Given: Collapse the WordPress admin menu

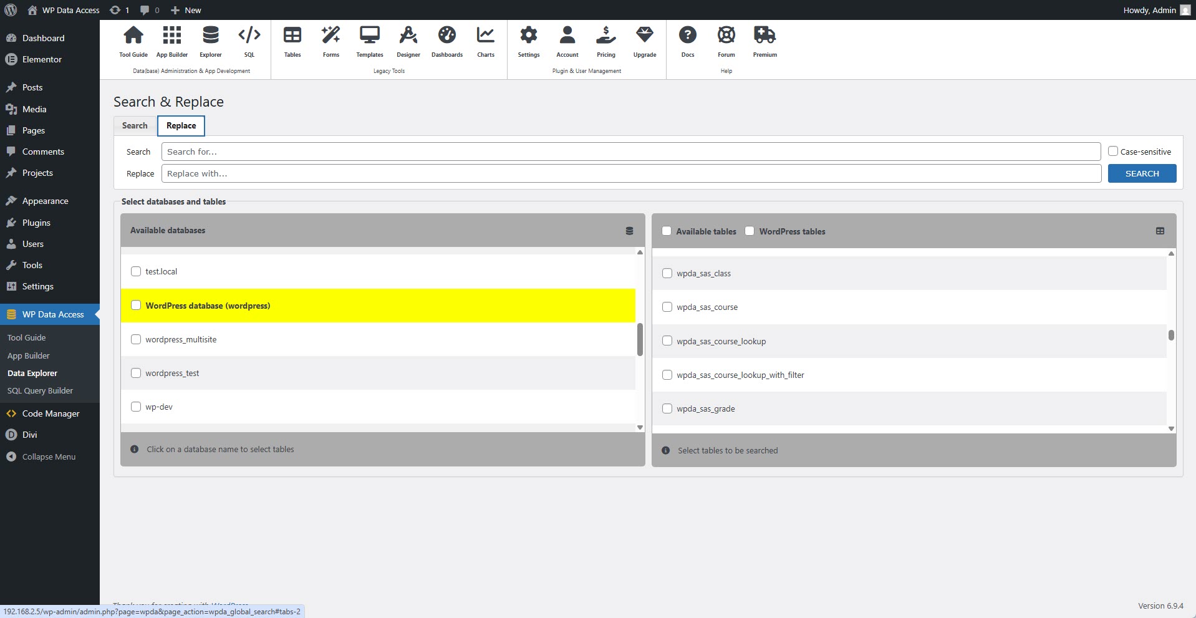Looking at the screenshot, I should point(49,456).
